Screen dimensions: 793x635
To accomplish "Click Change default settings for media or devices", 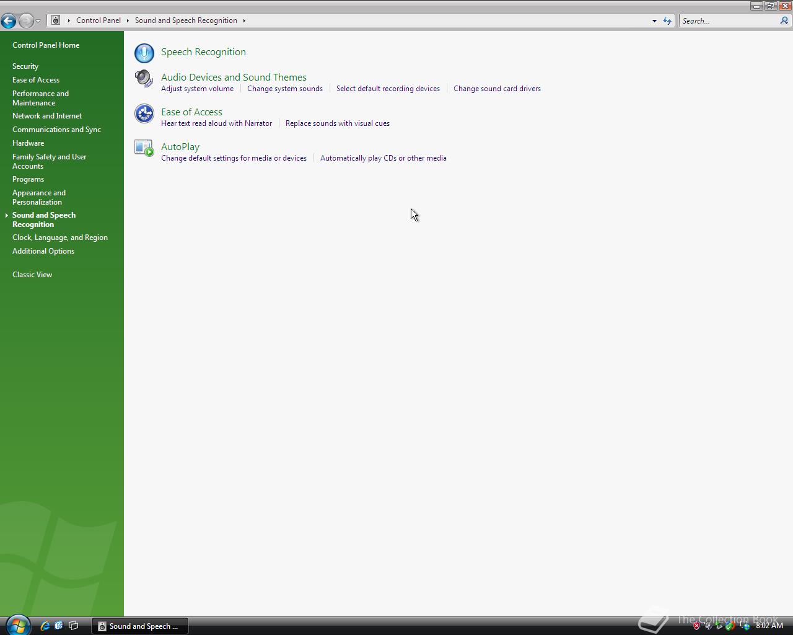I will [x=234, y=158].
